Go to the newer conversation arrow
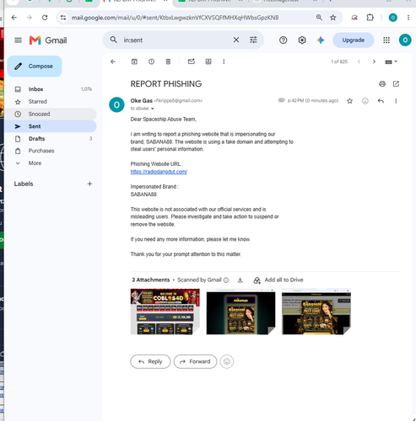Image resolution: width=416 pixels, height=421 pixels. (x=359, y=61)
